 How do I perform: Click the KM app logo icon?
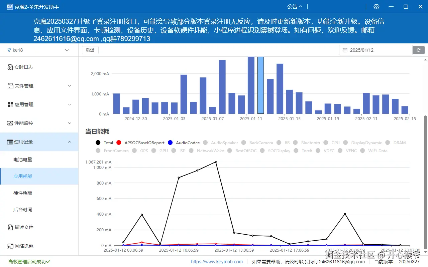coord(9,7)
